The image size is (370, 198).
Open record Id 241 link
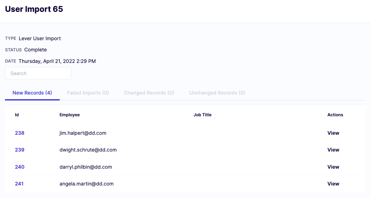tap(19, 184)
